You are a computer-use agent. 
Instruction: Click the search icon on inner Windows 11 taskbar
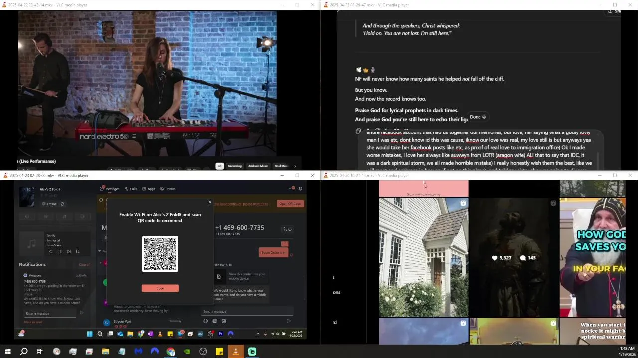[x=100, y=334]
